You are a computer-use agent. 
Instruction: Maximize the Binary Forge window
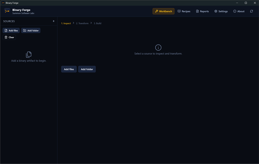[x=246, y=3]
